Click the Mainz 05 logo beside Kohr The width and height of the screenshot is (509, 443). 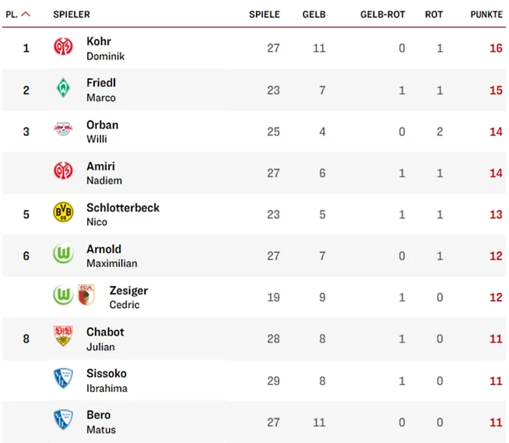click(x=63, y=47)
